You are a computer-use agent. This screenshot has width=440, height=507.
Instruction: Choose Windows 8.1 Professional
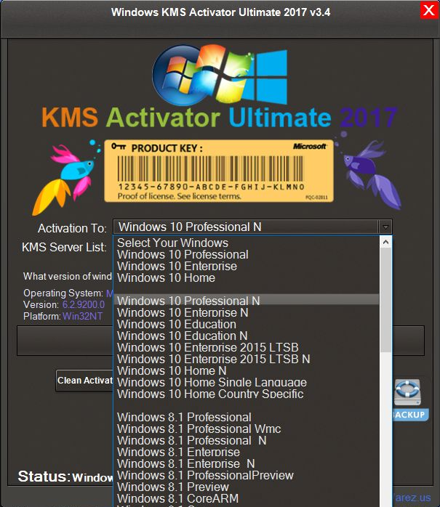click(247, 417)
